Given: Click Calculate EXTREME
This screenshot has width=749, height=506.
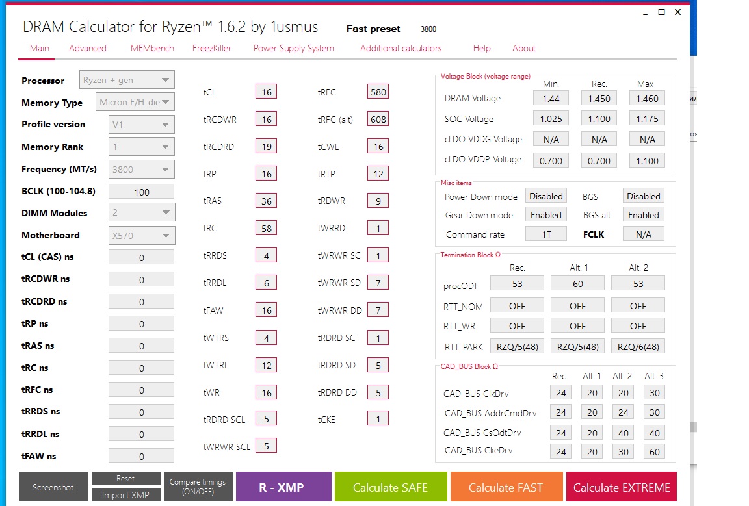Looking at the screenshot, I should click(x=622, y=487).
